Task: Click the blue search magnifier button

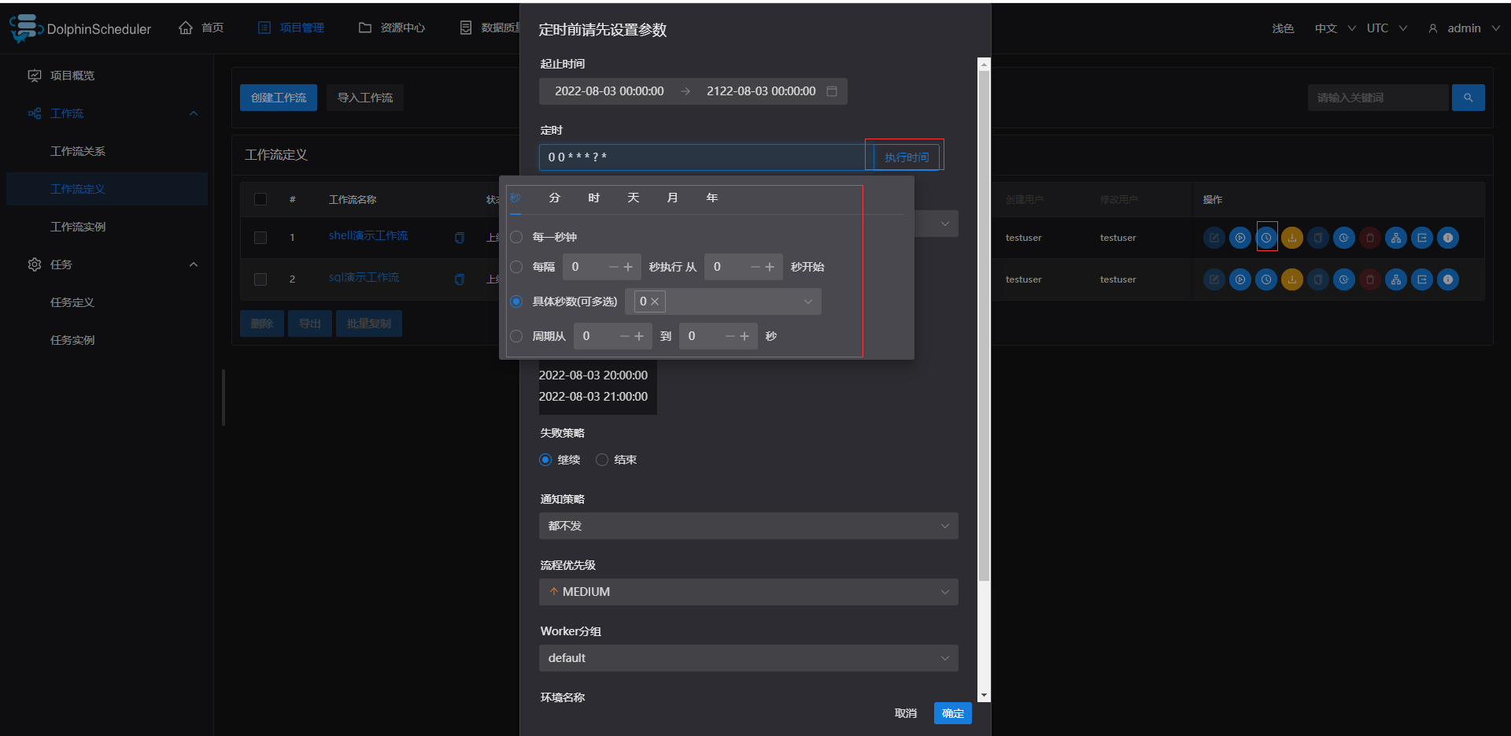Action: coord(1469,98)
